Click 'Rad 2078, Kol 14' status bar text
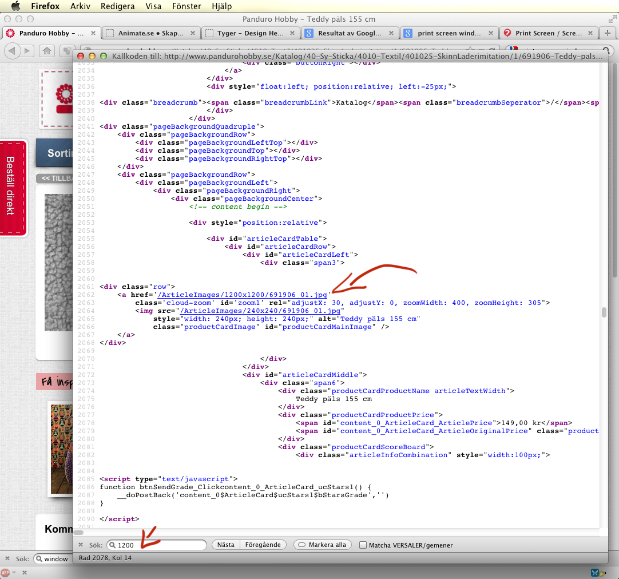This screenshot has width=619, height=579. 105,558
